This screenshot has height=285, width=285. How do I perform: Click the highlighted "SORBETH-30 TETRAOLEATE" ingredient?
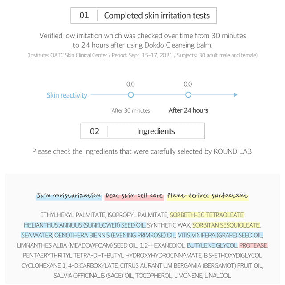tap(207, 214)
